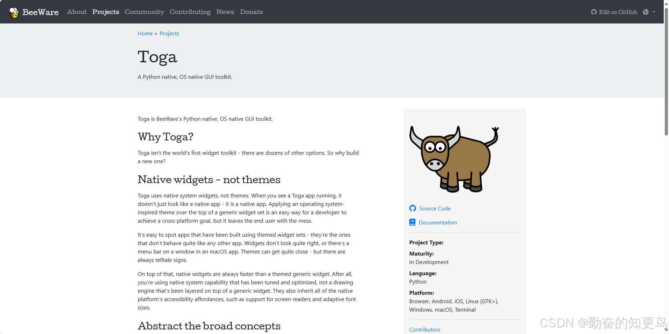Click the 'Browser, Android, iOS' platform list
This screenshot has width=669, height=334.
point(454,306)
